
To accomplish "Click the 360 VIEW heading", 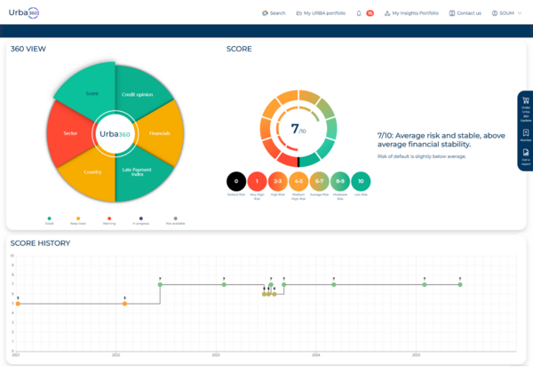I will click(28, 49).
